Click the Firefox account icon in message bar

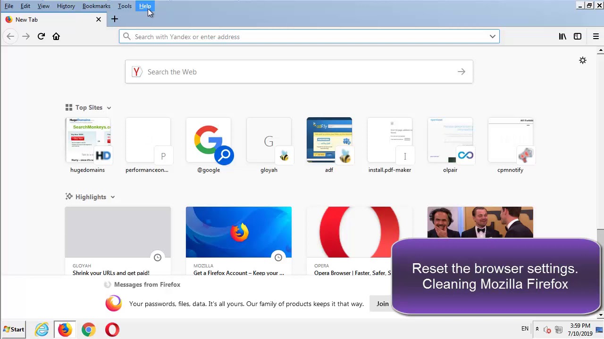pyautogui.click(x=113, y=303)
